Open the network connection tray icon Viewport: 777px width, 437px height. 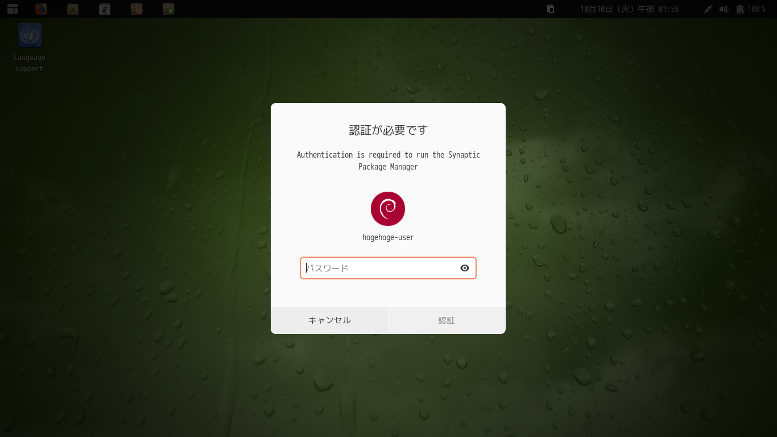coord(708,9)
